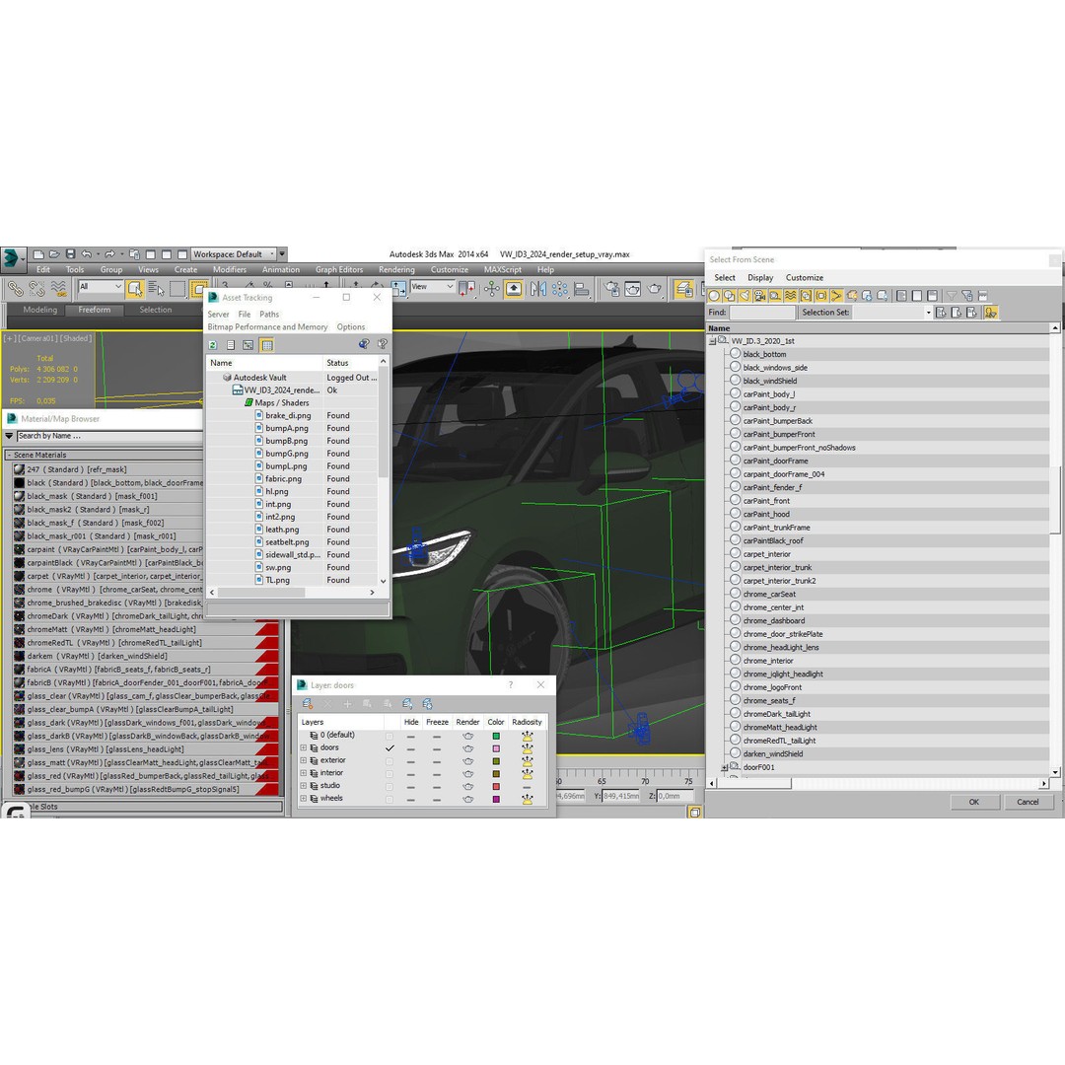Screen dimensions: 1065x1065
Task: Toggle Display Lights filter in Select From Scene
Action: point(745,296)
